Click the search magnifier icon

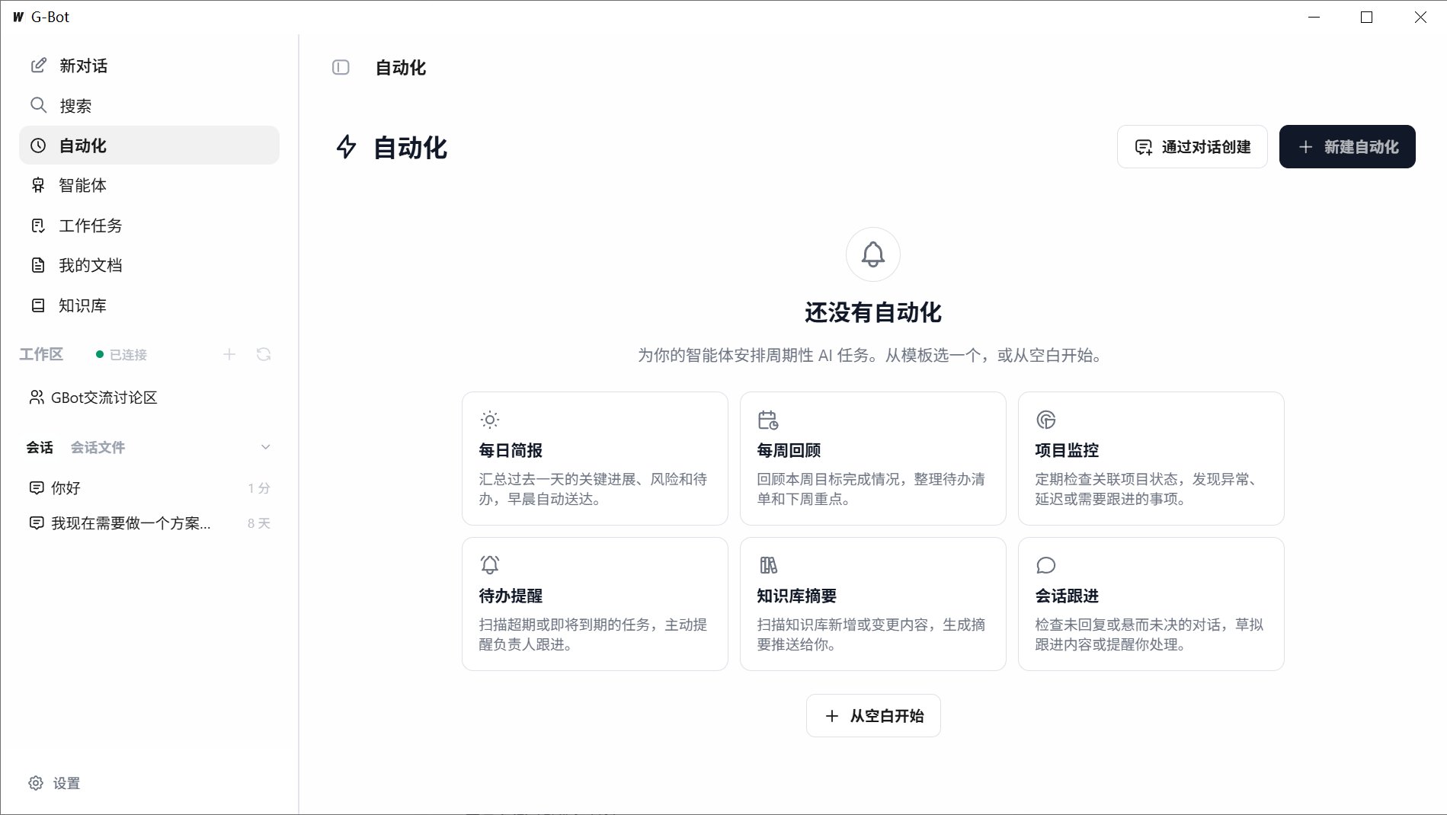point(38,105)
